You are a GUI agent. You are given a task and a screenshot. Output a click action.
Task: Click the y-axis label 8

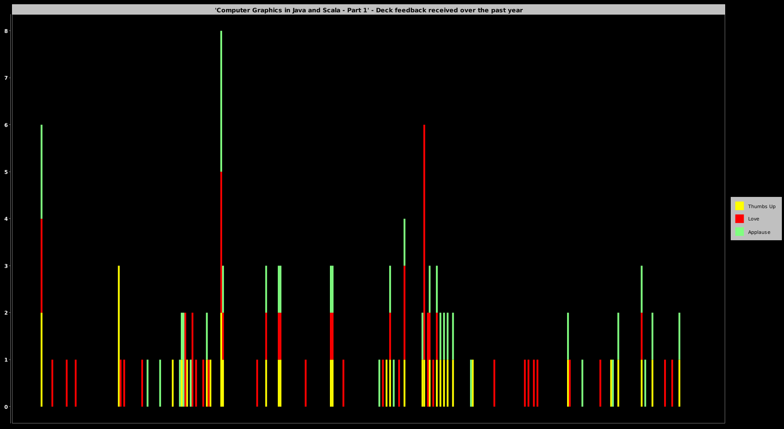[6, 31]
